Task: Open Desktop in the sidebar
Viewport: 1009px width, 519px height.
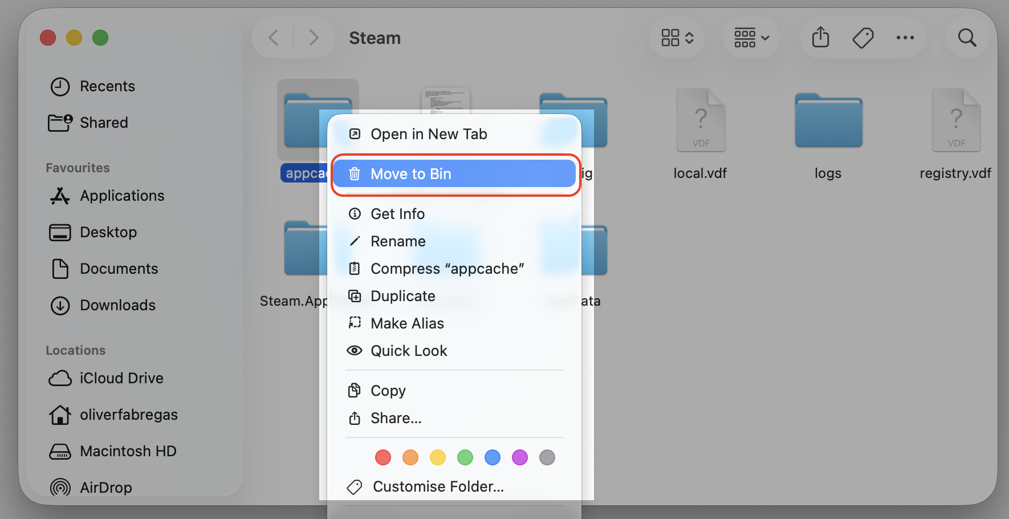Action: pyautogui.click(x=93, y=232)
